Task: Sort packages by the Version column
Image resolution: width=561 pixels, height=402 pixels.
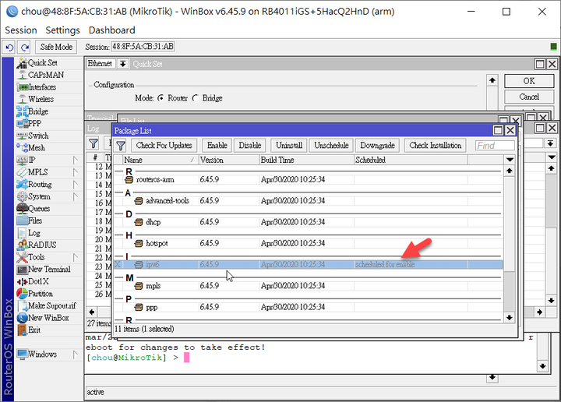Action: coord(229,160)
